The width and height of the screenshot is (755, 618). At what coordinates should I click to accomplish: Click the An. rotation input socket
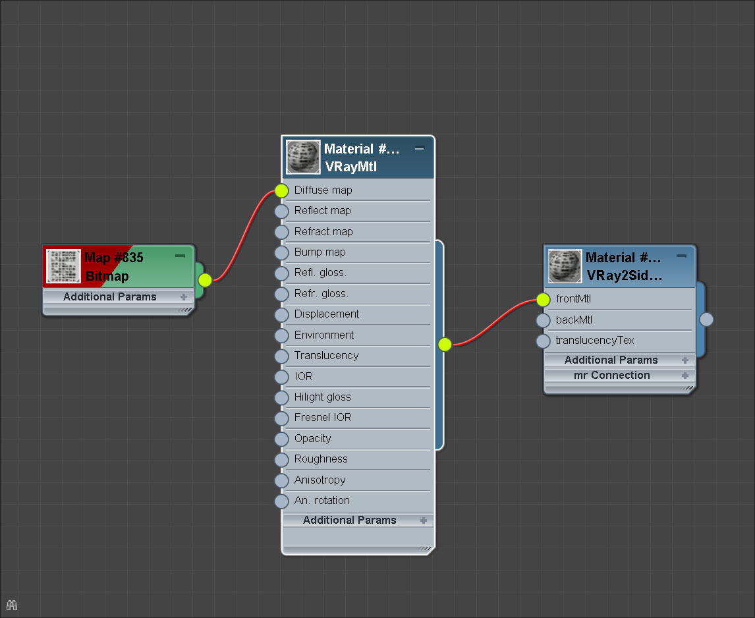[282, 501]
